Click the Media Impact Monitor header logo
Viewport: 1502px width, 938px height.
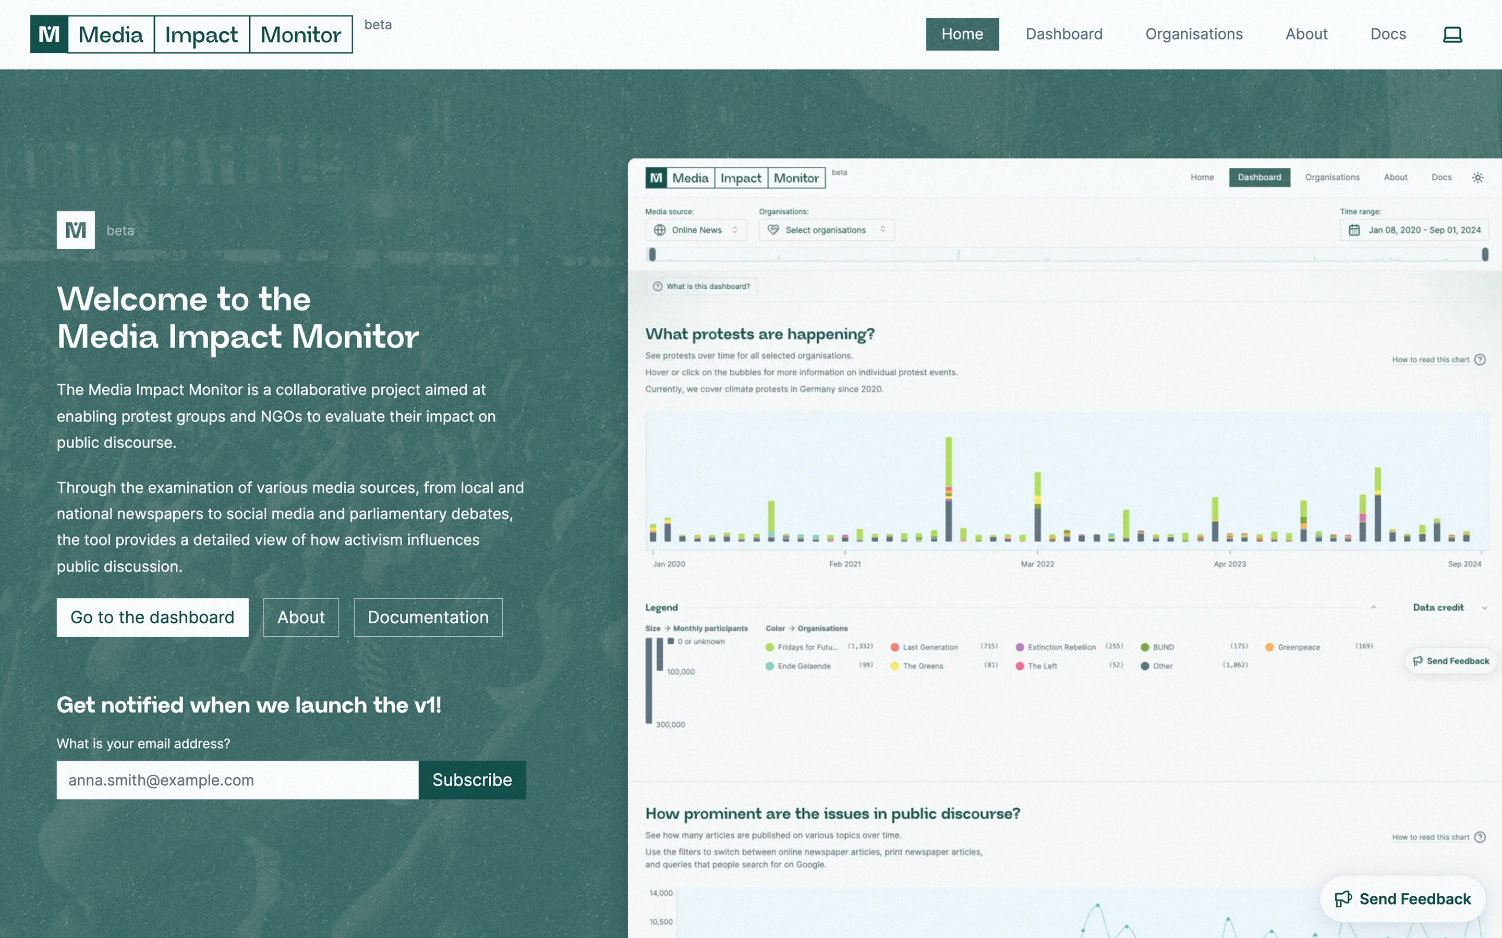tap(191, 34)
